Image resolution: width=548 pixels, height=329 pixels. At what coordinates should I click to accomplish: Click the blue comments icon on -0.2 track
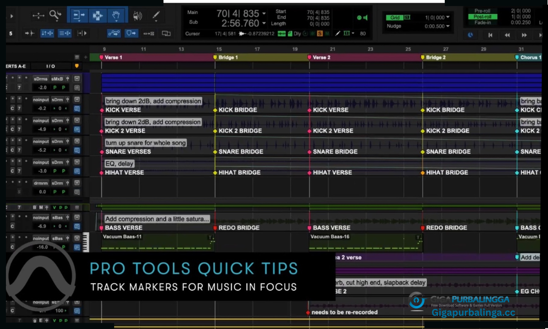[77, 109]
